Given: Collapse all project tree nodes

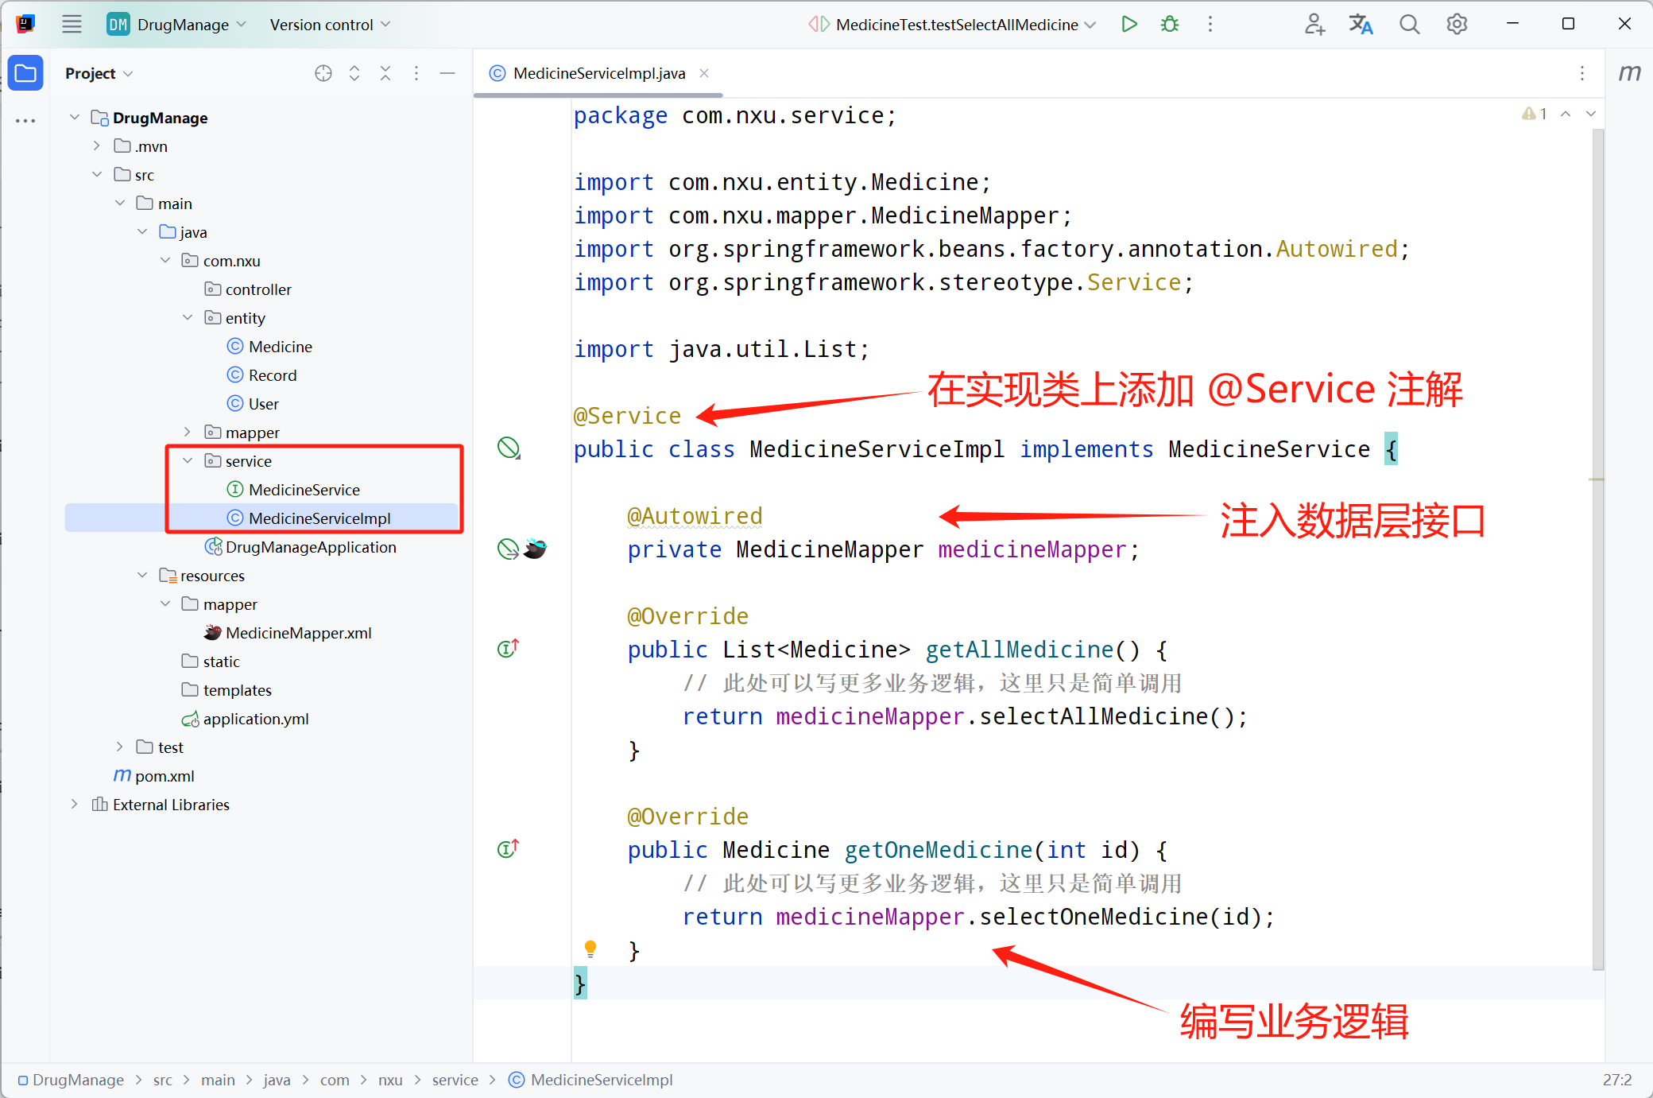Looking at the screenshot, I should pyautogui.click(x=385, y=73).
